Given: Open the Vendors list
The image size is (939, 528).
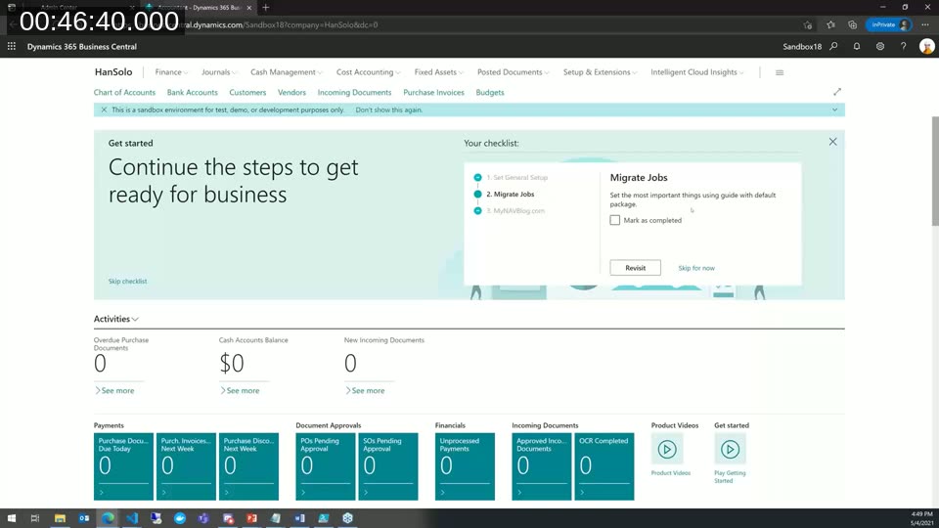Looking at the screenshot, I should tap(291, 92).
